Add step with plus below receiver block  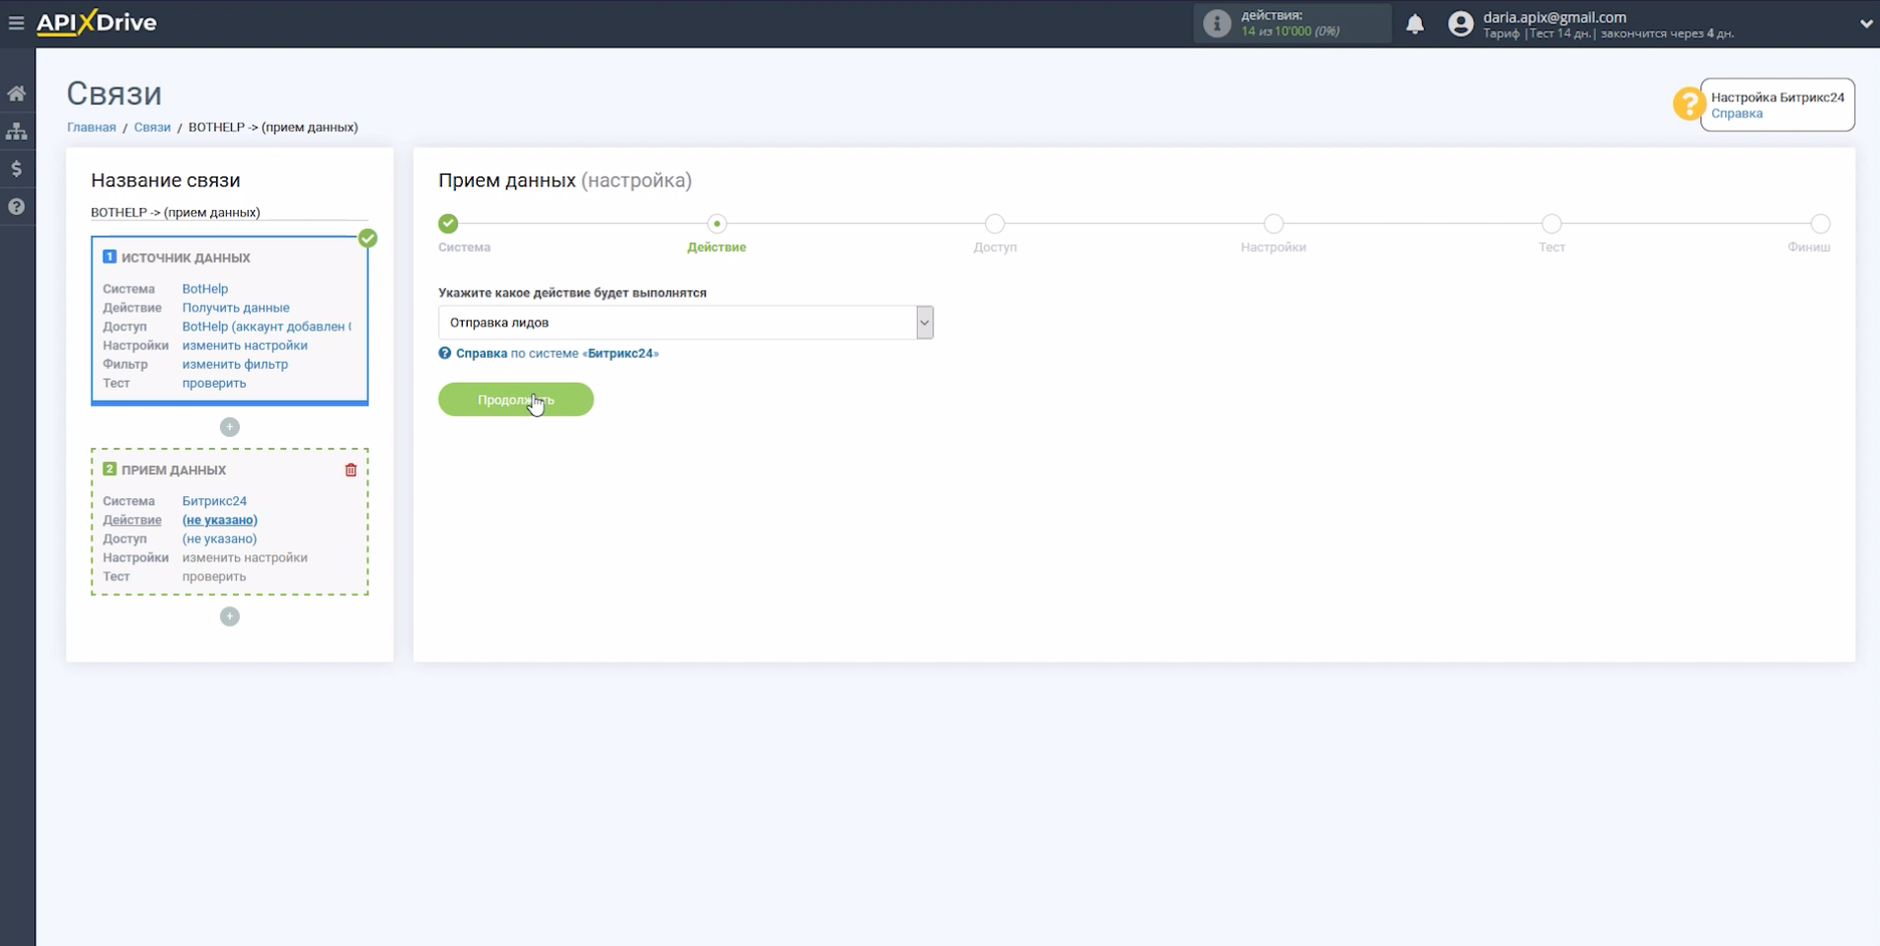(x=230, y=617)
